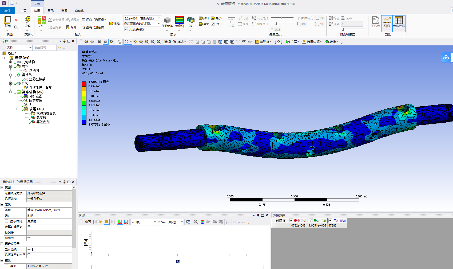Open the 20 帧 frames dropdown
The height and width of the screenshot is (269, 453).
click(144, 222)
